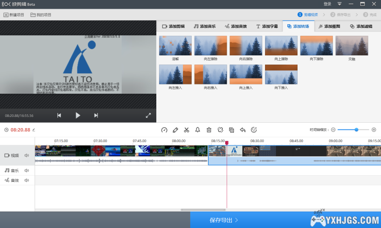
Task: Expand the preview to fullscreen
Action: point(149,115)
